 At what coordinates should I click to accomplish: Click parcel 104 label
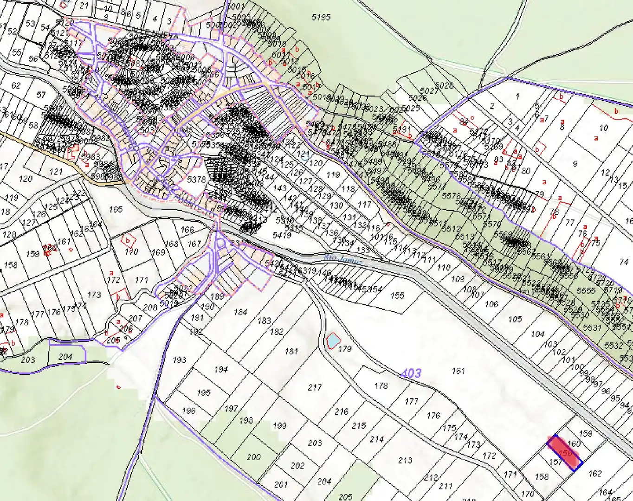(x=538, y=334)
